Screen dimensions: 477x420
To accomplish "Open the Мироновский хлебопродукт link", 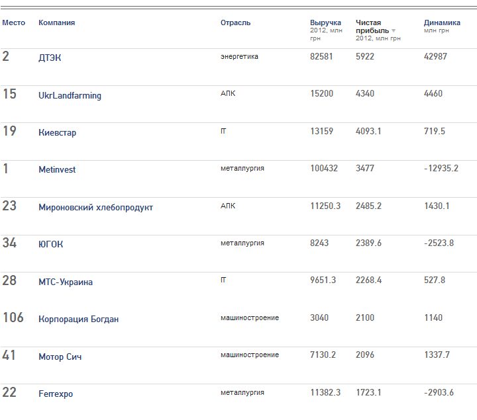I will 95,208.
